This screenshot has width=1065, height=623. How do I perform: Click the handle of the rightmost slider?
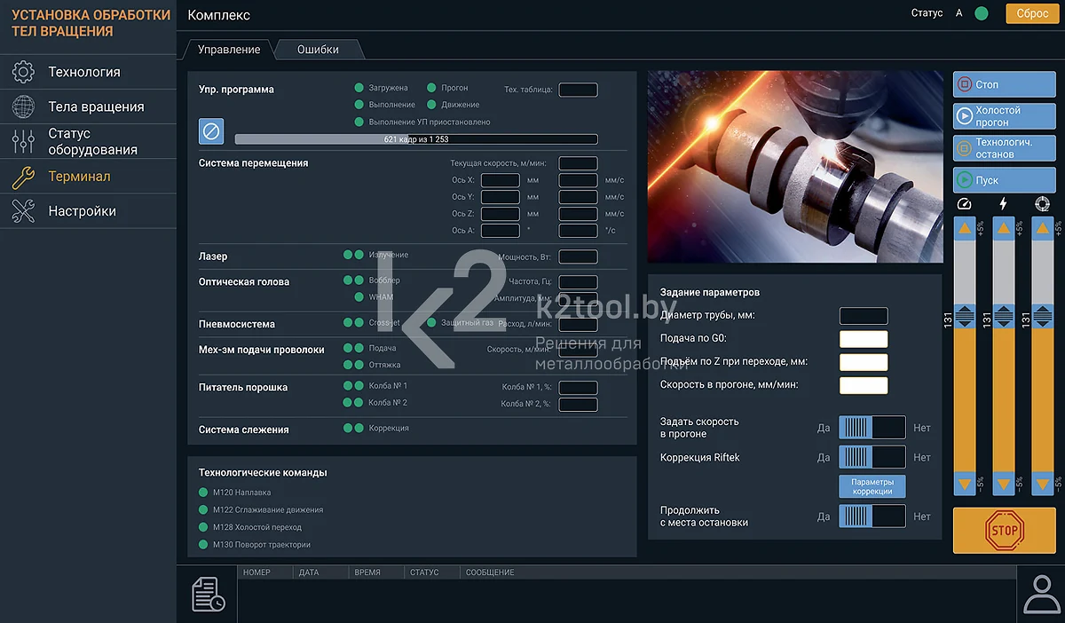pyautogui.click(x=1043, y=316)
